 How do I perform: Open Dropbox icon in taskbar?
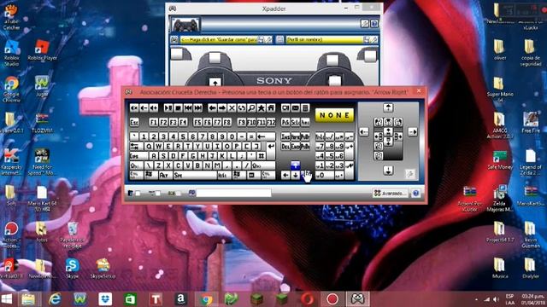105,299
